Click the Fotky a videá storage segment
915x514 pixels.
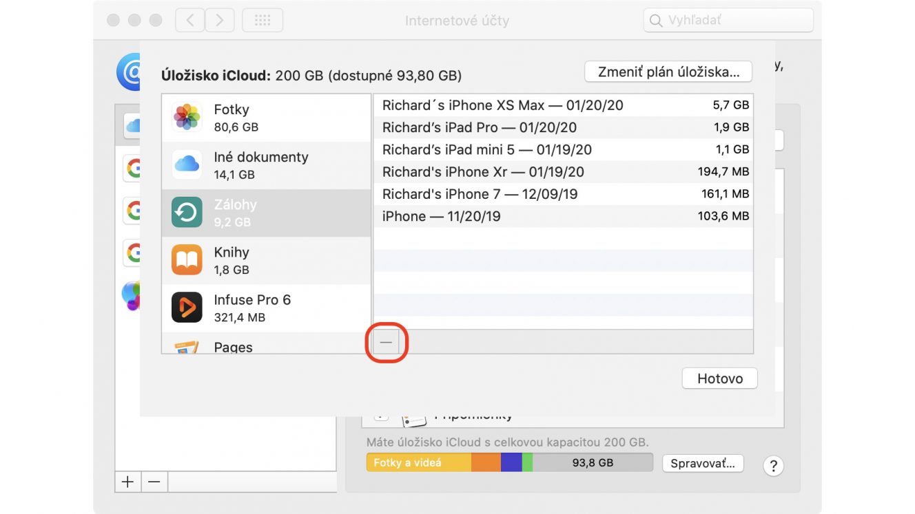coord(419,462)
